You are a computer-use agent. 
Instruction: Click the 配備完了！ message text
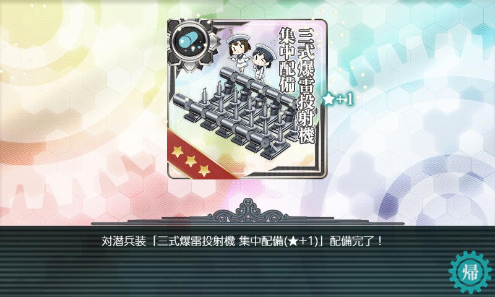point(356,242)
